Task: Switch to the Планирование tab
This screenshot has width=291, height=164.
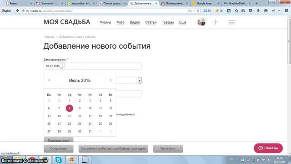Action: 175,3
